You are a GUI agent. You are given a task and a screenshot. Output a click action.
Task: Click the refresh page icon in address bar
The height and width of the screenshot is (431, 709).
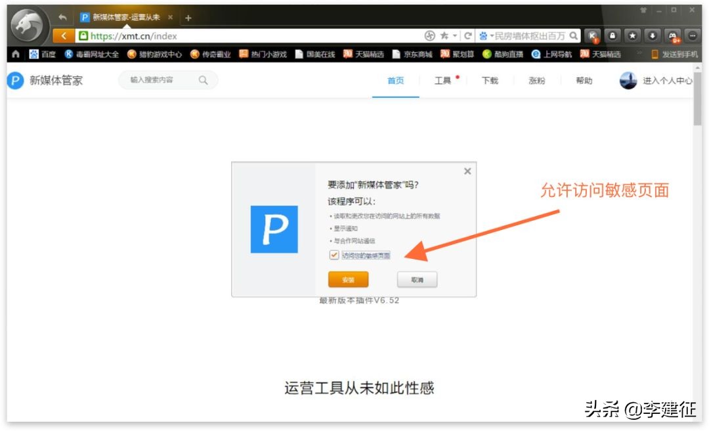(x=468, y=36)
